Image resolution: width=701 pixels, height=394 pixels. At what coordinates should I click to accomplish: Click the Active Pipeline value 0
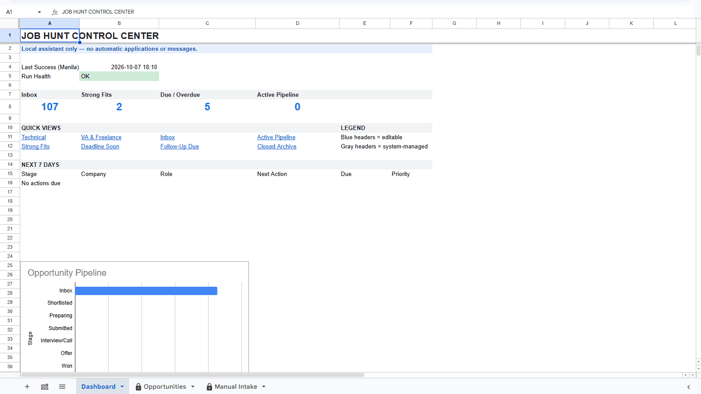297,107
